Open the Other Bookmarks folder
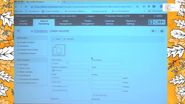Screen dimensions: 185x104 coord(156,11)
